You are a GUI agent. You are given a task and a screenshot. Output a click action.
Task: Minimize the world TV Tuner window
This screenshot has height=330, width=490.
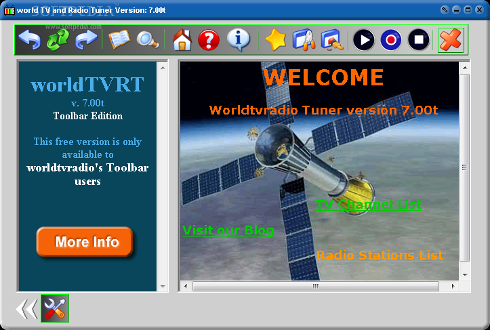pos(456,10)
